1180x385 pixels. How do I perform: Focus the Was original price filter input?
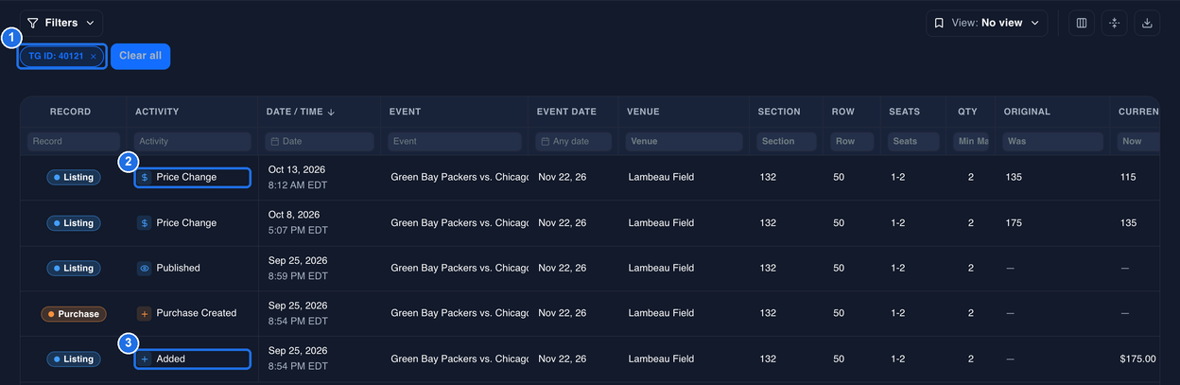coord(1053,141)
